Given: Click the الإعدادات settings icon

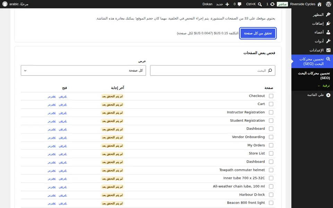Looking at the screenshot, I should coord(328,50).
